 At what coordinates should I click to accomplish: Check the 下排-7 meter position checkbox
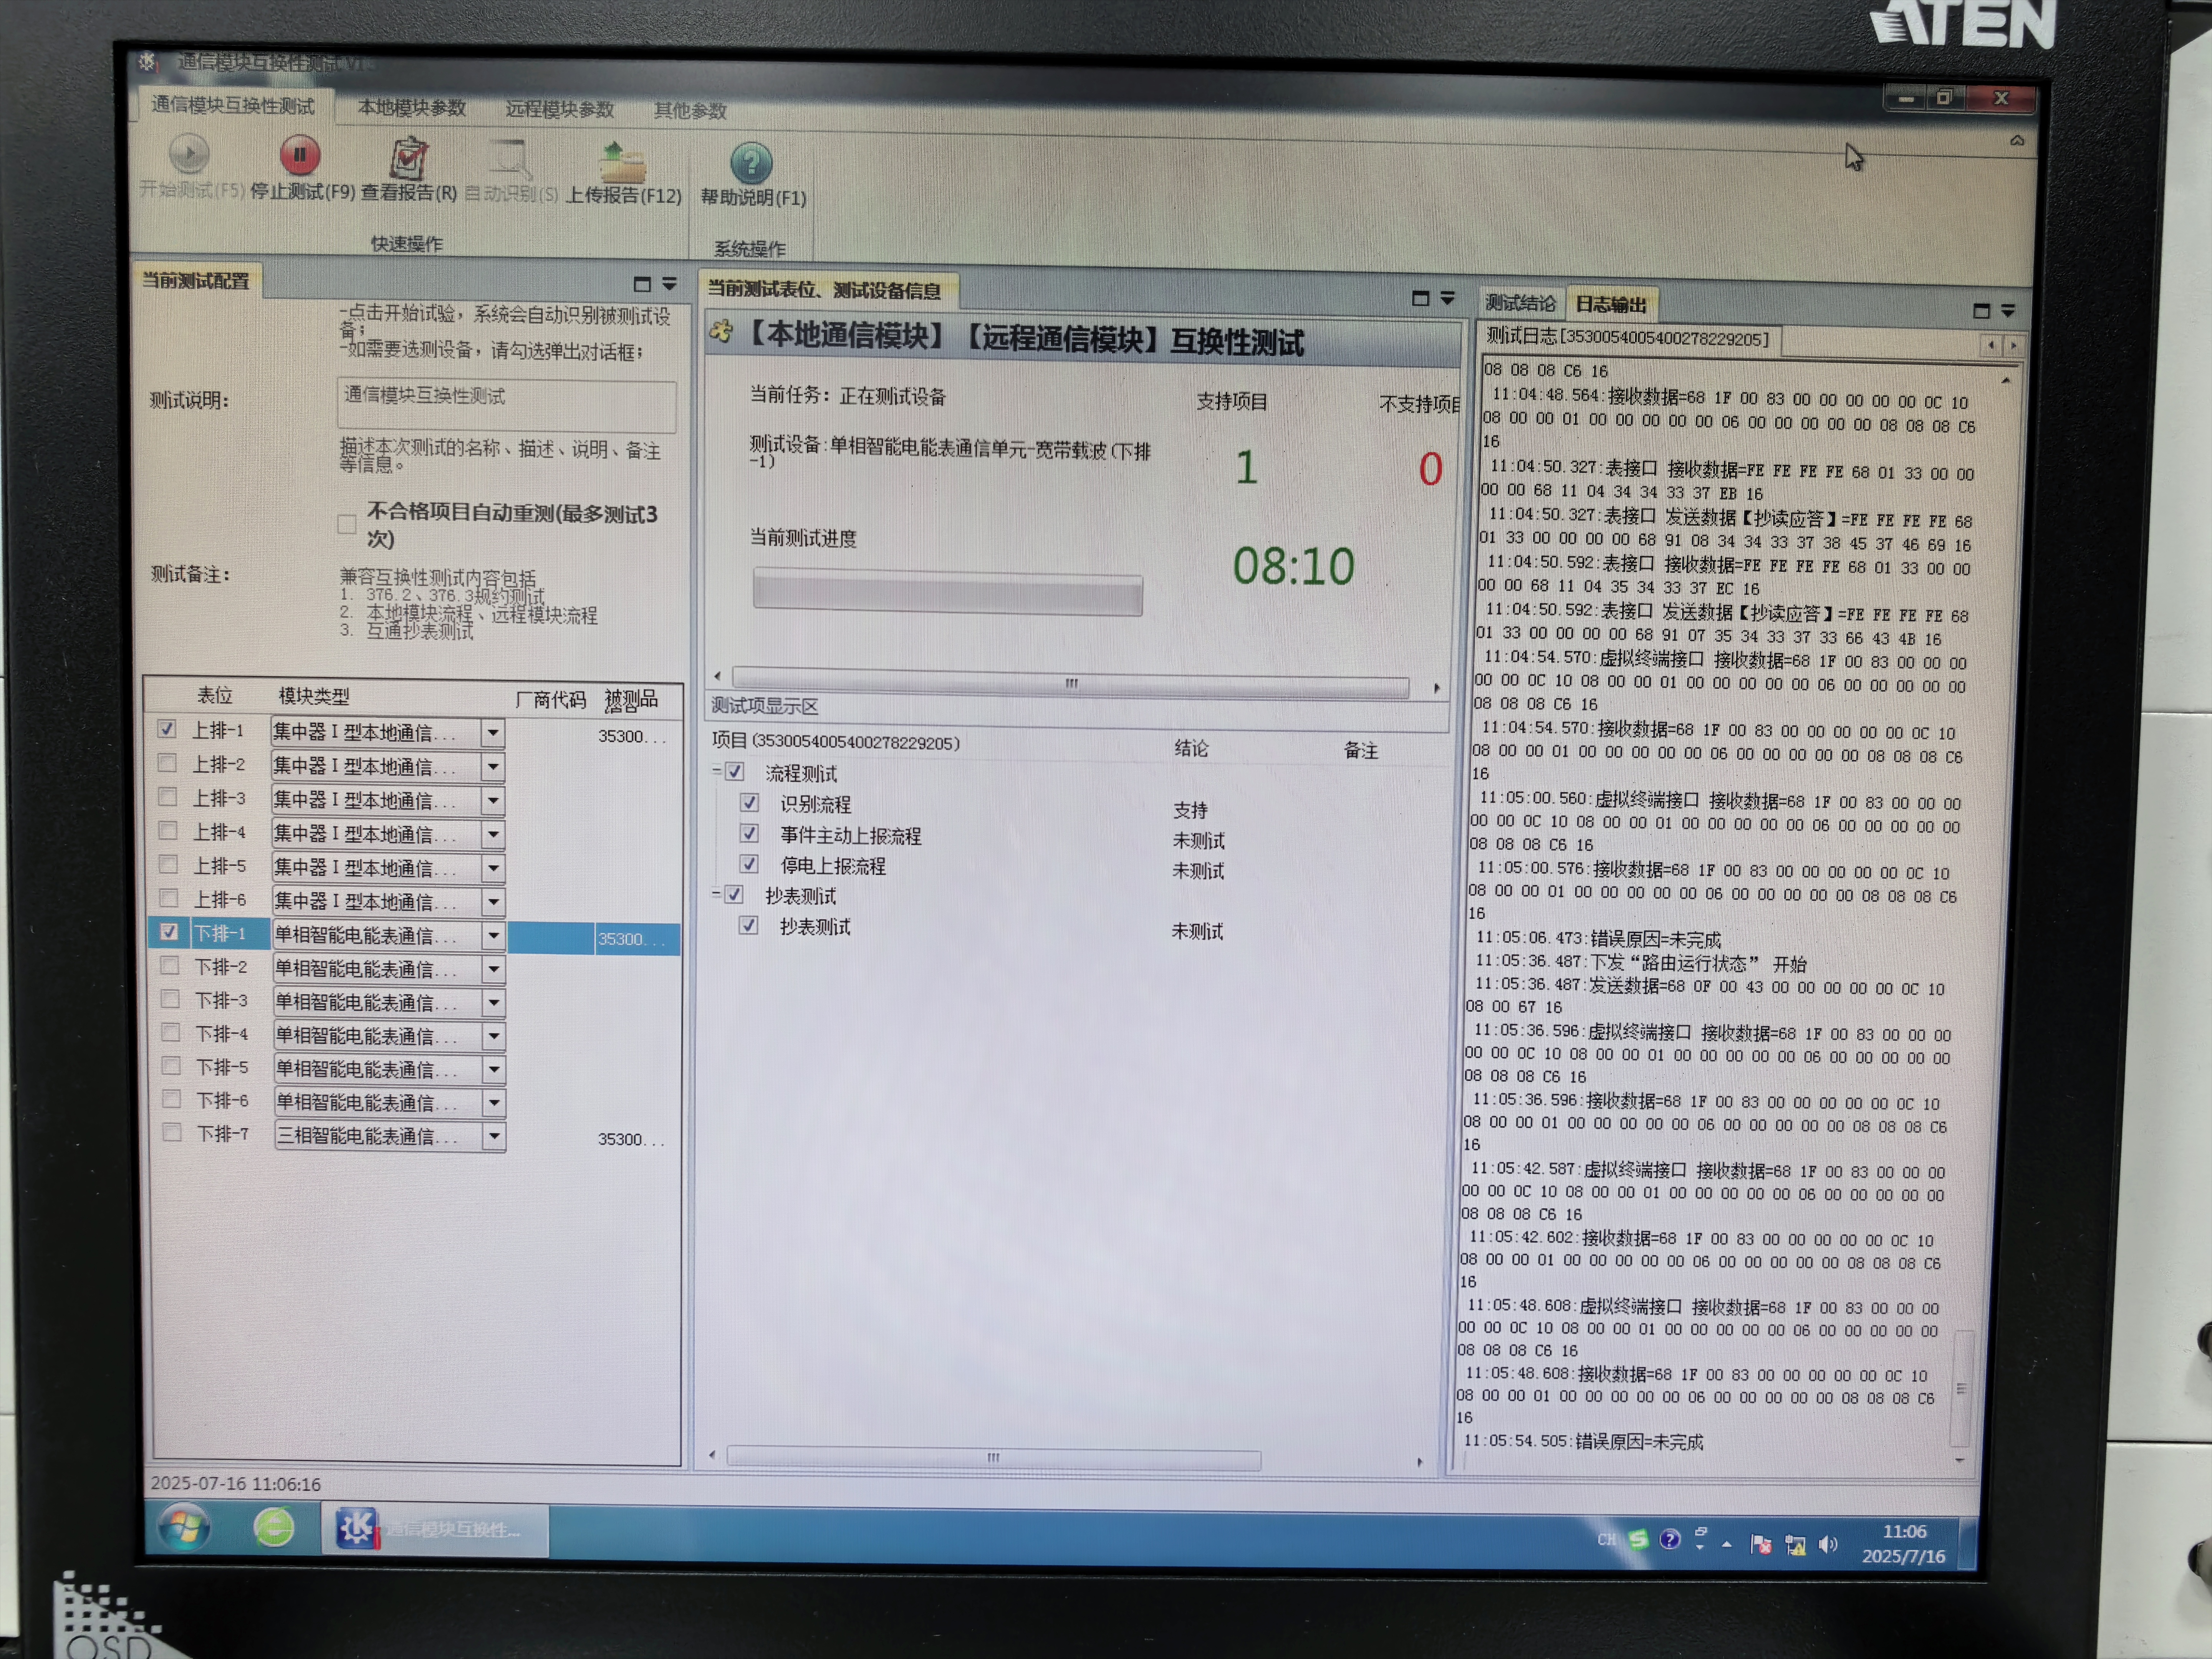(172, 1132)
